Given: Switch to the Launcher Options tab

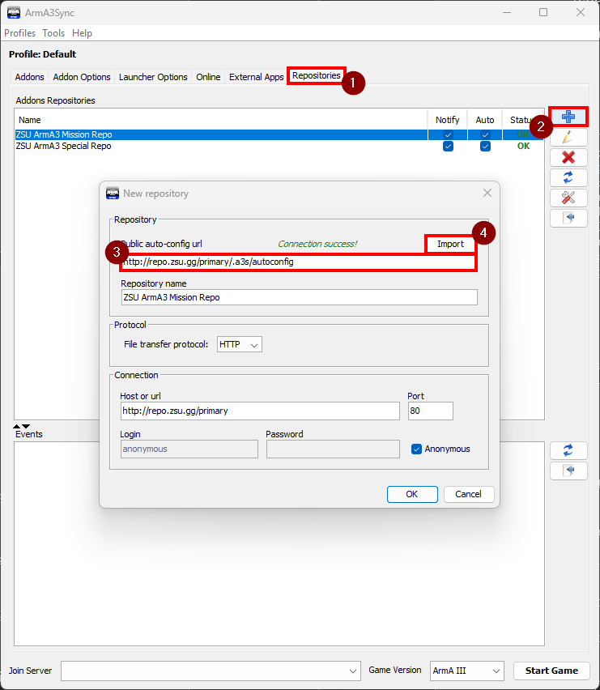Looking at the screenshot, I should pyautogui.click(x=153, y=77).
